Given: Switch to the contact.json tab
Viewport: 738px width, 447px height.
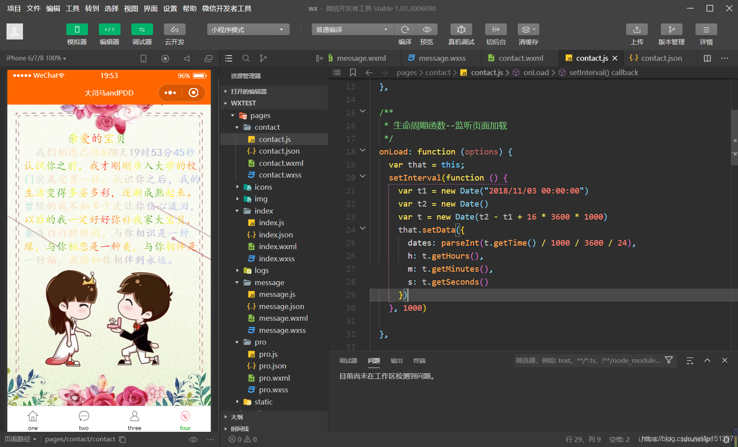Looking at the screenshot, I should click(661, 58).
